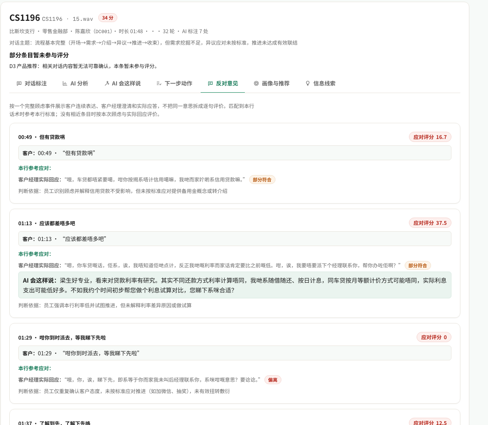Click the 应对评分 16.7 badge
Screen dimensions: 488x425
point(430,137)
